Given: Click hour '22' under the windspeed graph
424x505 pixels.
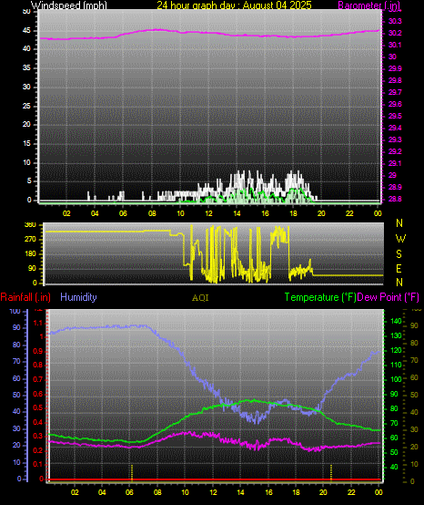Looking at the screenshot, I should coord(349,213).
